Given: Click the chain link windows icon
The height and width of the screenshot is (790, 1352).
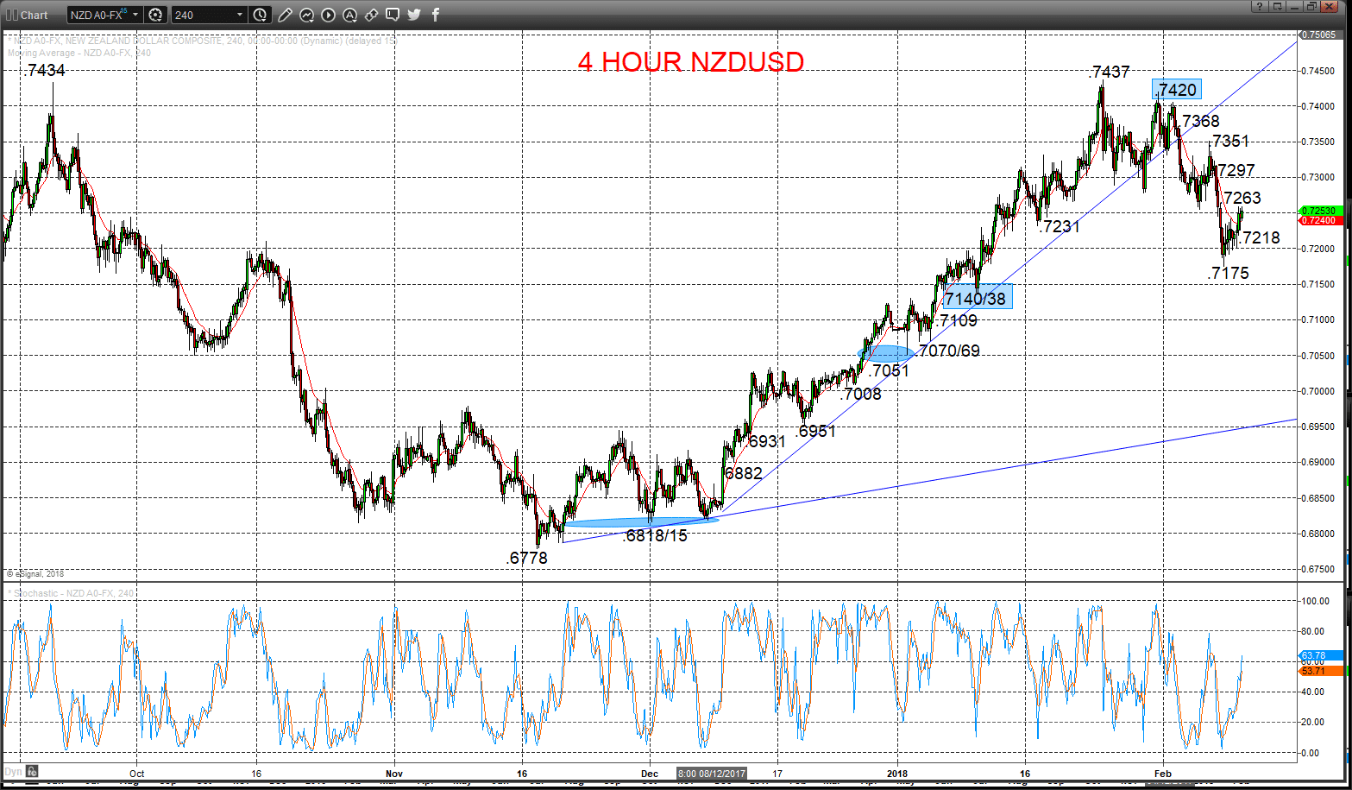Looking at the screenshot, I should tap(371, 15).
